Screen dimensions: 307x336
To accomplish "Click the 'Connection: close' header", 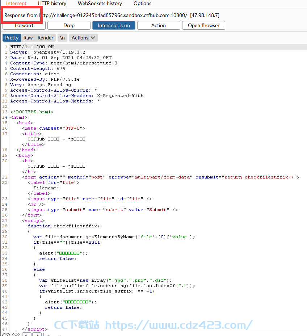I will (35, 74).
